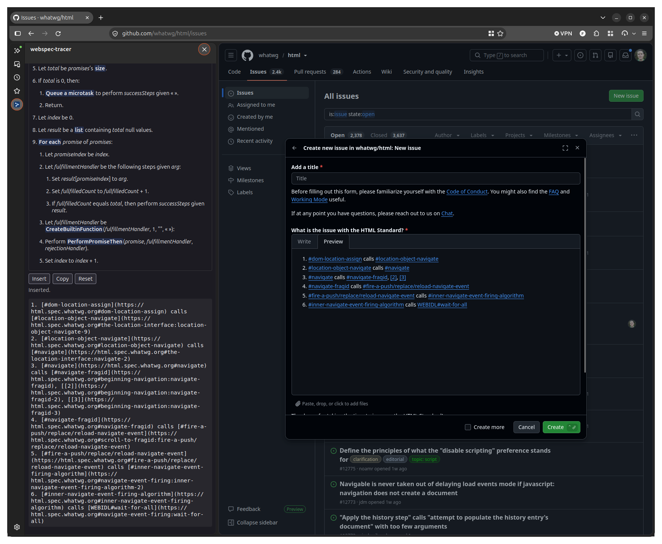Switch to the Pull requests tab

(318, 72)
